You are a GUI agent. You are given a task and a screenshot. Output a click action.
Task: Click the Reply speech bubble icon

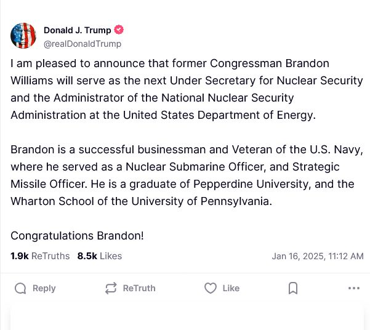click(x=20, y=288)
